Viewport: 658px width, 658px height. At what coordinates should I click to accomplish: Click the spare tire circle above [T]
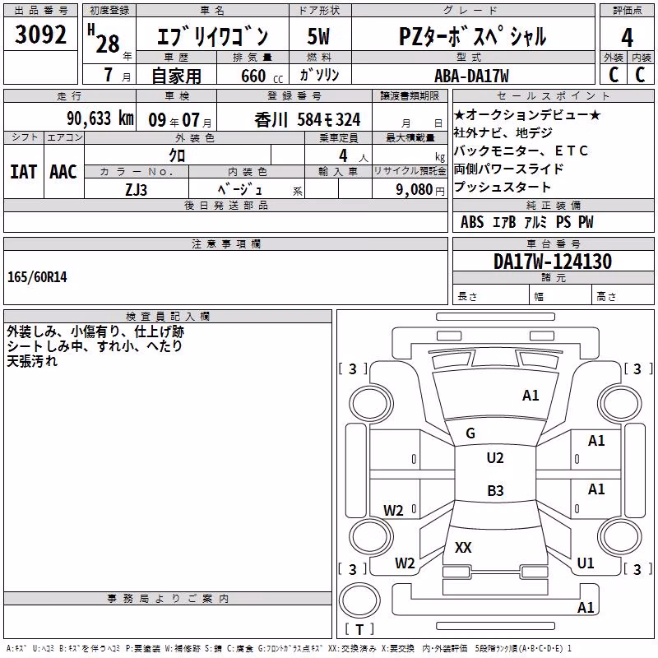point(359,600)
